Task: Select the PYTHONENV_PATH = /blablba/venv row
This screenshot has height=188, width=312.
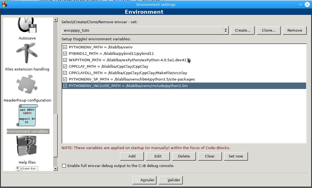Action: point(184,47)
